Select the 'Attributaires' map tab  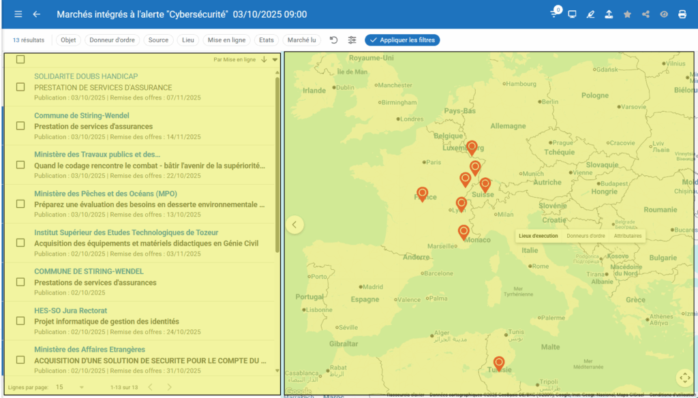coord(627,236)
